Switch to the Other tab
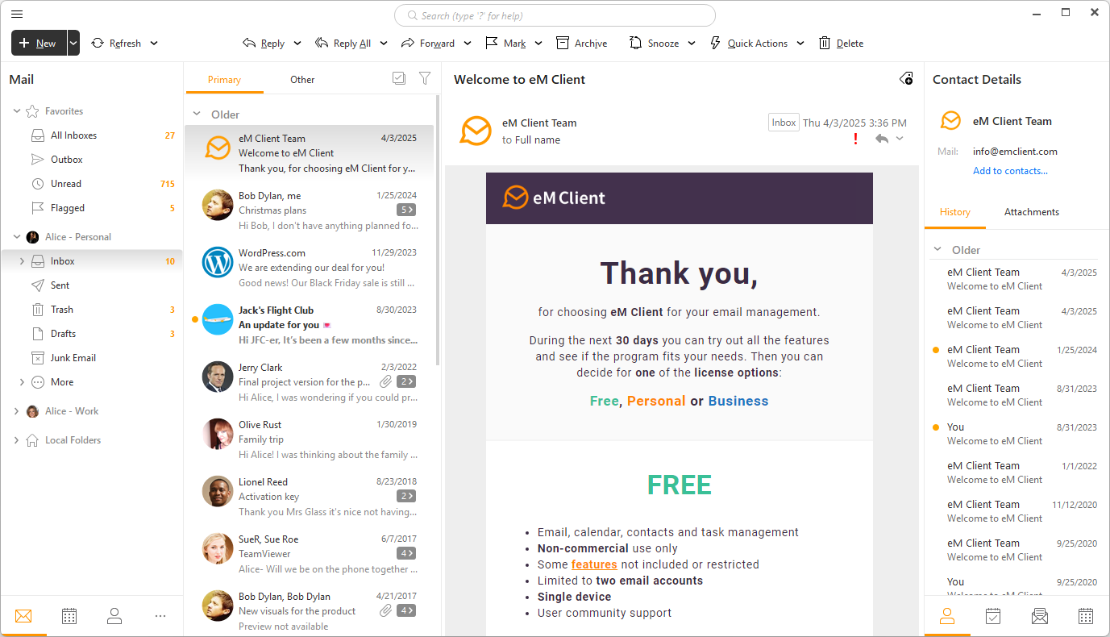This screenshot has width=1110, height=637. tap(302, 80)
